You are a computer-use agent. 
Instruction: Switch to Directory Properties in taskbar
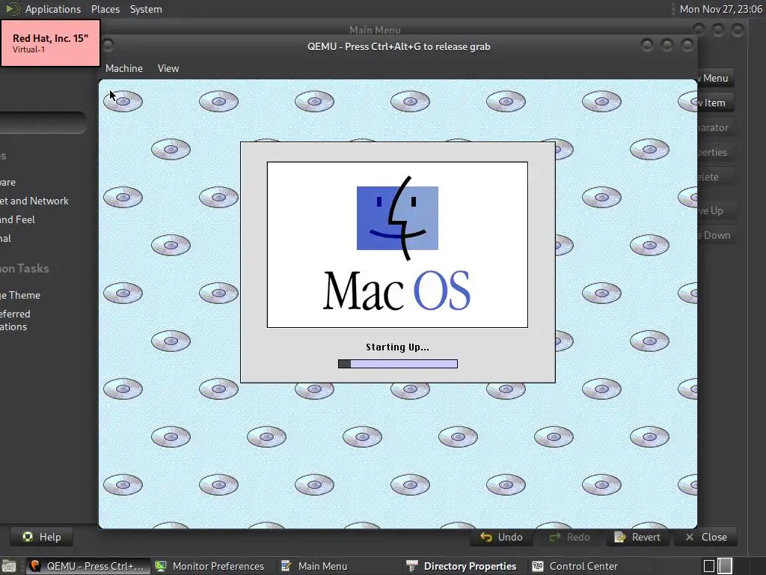(461, 566)
